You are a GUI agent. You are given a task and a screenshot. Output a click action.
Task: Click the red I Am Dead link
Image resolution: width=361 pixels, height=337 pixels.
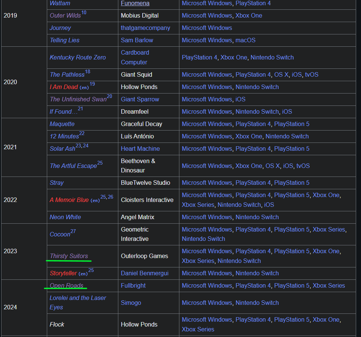(64, 87)
